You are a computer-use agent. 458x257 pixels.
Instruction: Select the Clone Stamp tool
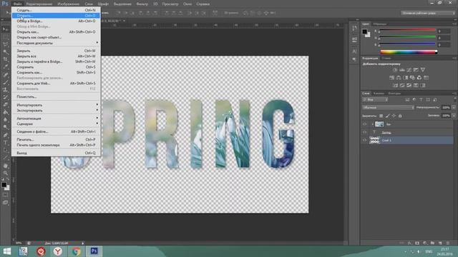click(5, 90)
